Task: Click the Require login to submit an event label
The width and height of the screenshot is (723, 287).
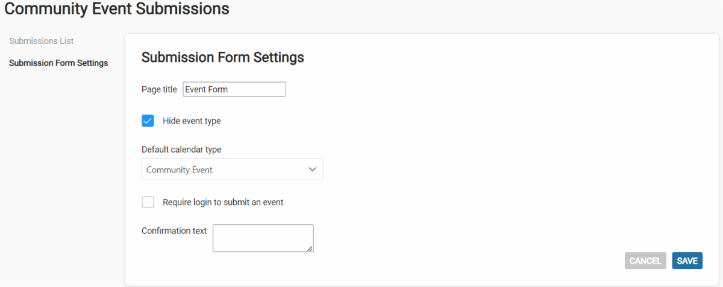Action: coord(223,202)
